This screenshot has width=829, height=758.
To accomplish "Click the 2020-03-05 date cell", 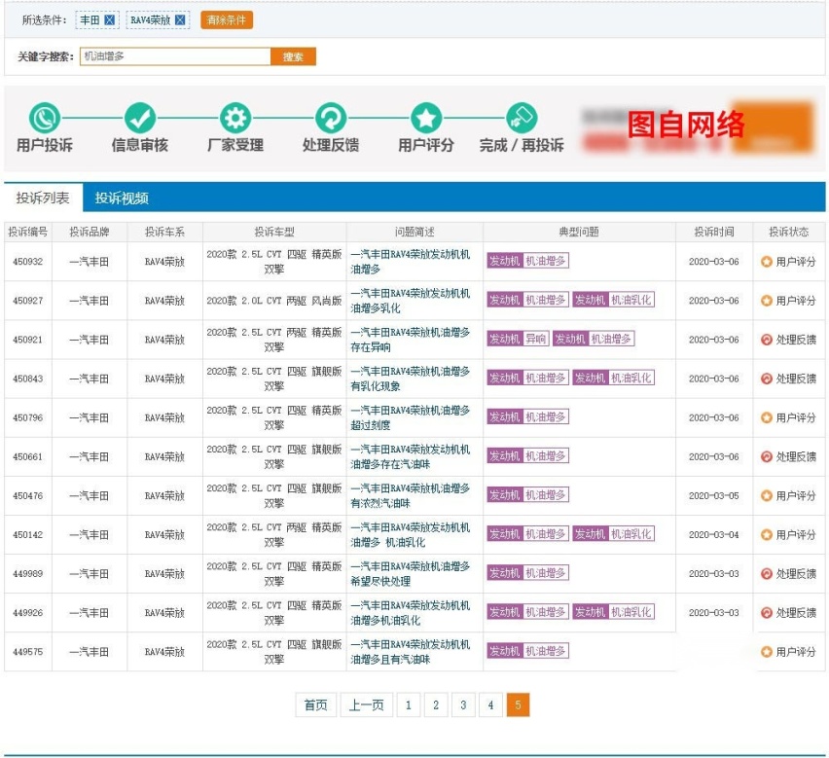I will point(714,496).
